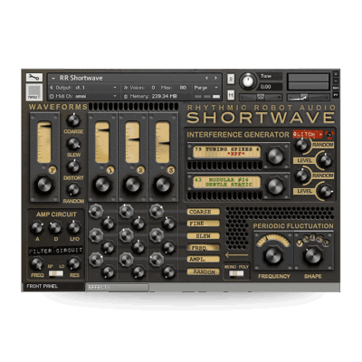Click the Periodic Fluctuation FREQUENCY knob
The image size is (362, 362).
pos(273,256)
